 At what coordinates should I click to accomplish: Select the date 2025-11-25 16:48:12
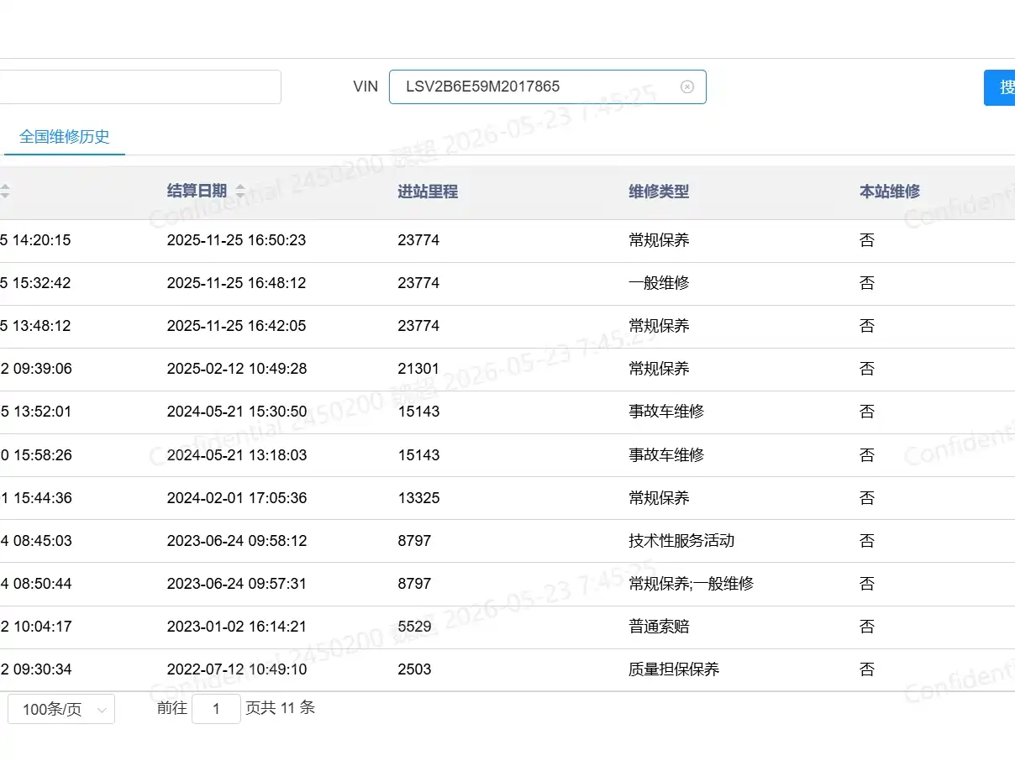[236, 283]
